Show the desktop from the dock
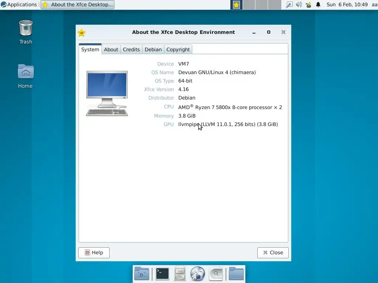Viewport: 378px width, 283px height. click(x=142, y=274)
